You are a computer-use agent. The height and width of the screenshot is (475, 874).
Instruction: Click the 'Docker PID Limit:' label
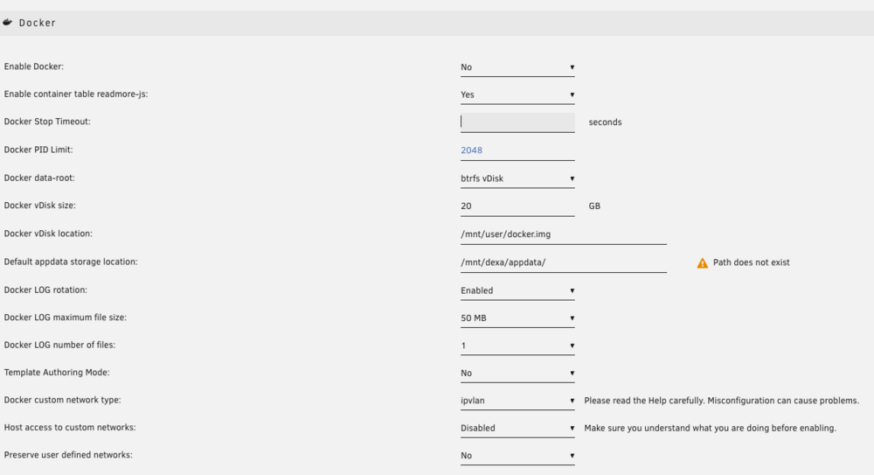click(x=38, y=150)
